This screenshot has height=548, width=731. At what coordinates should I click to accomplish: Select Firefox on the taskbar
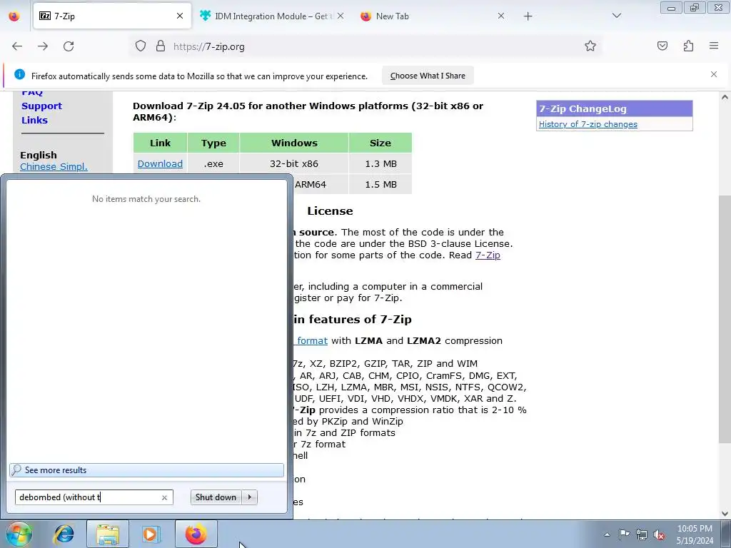coord(196,534)
